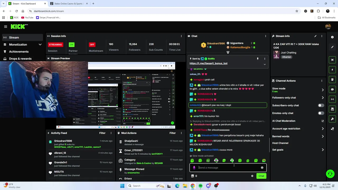Open the Activity Feed three-dot menu
The height and width of the screenshot is (190, 338).
(111, 133)
